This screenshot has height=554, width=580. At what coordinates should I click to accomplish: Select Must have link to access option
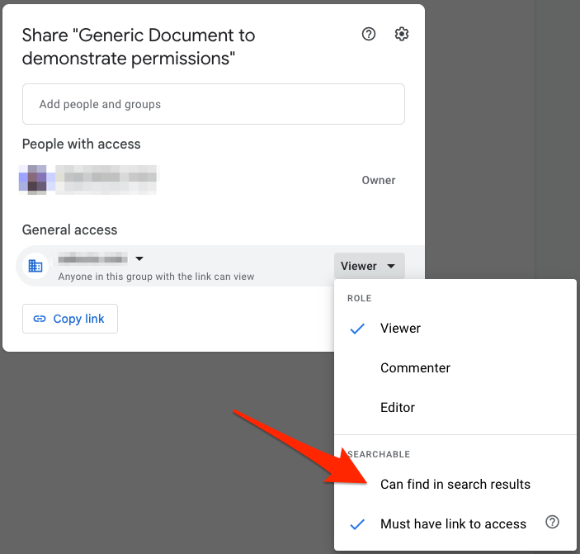click(x=453, y=524)
